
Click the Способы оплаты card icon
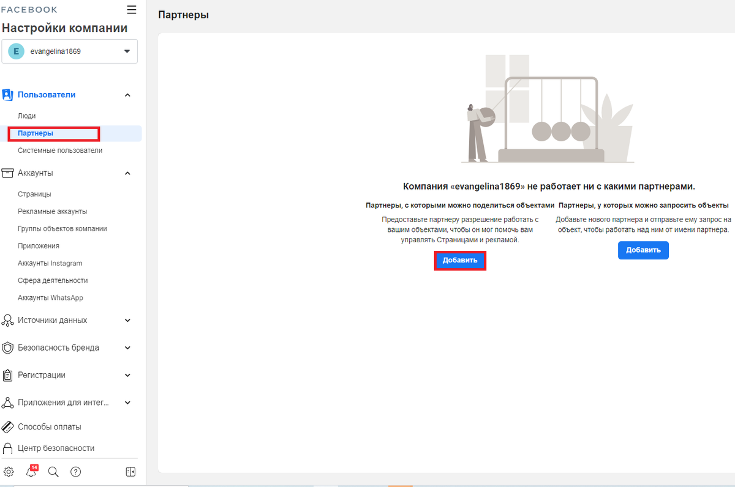(7, 426)
